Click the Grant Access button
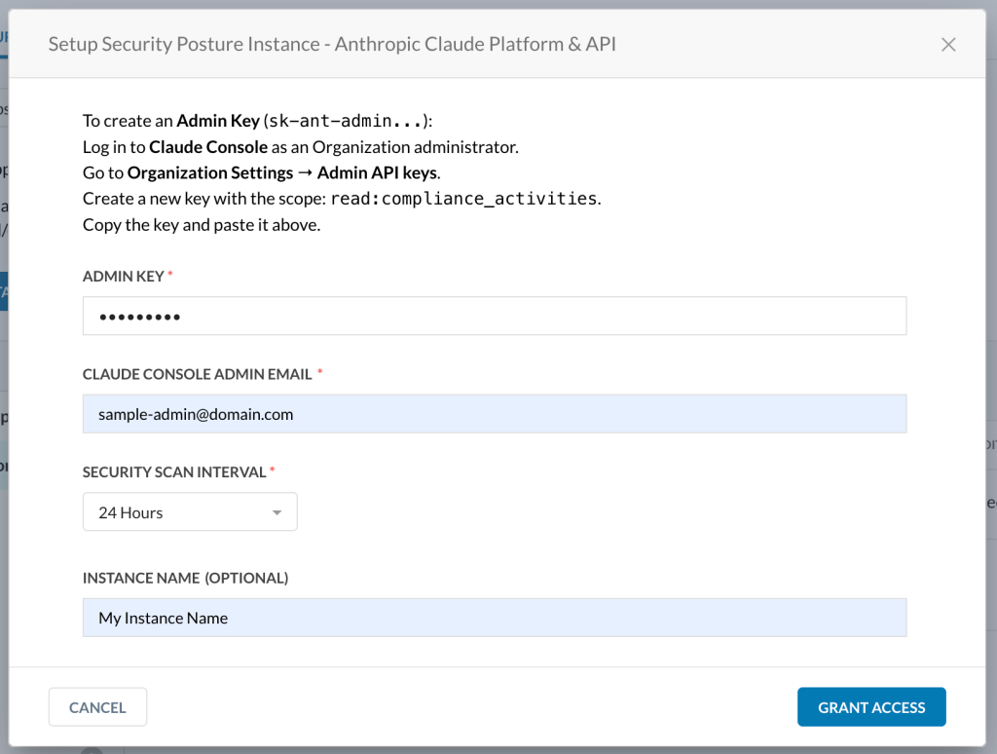 pos(871,707)
